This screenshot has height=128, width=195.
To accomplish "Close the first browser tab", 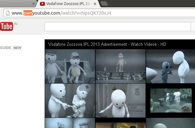I will click(x=34, y=4).
